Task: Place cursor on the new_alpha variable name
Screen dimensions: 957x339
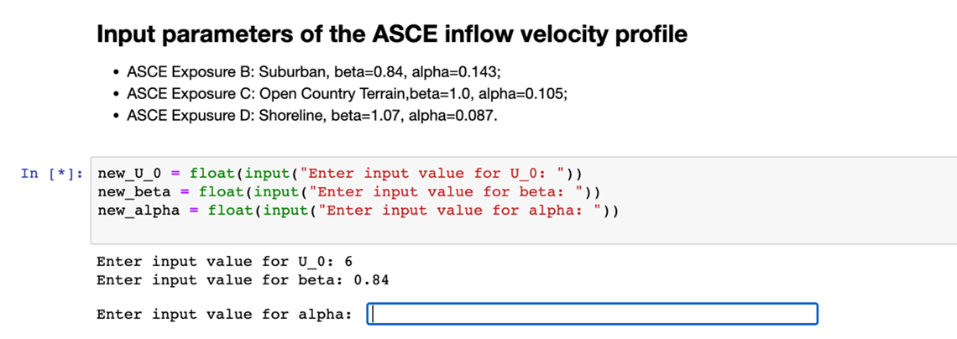Action: [139, 210]
